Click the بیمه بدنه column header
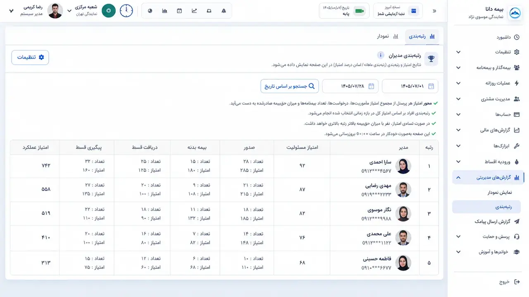This screenshot has height=297, width=529. pyautogui.click(x=195, y=147)
